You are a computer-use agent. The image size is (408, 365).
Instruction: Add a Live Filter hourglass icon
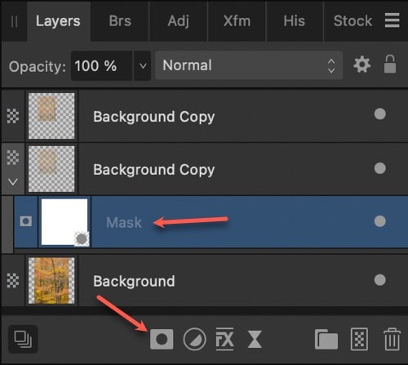[x=255, y=339]
